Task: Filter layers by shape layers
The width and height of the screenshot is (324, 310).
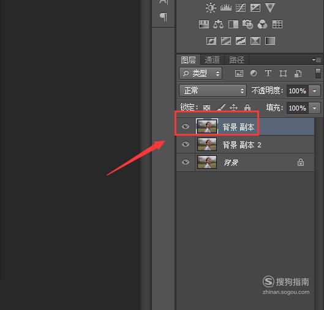Action: 283,73
